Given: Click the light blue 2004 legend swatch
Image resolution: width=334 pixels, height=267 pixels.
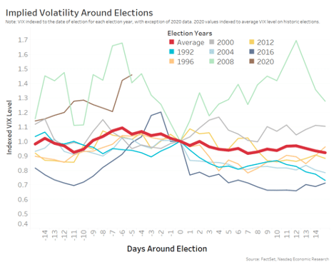Looking at the screenshot, I should point(211,51).
